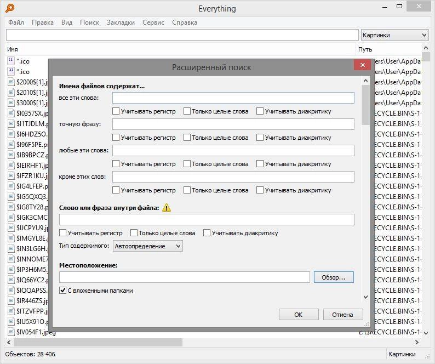Enable 'Учитывать регистр' for file content search
Viewport: 435px width, 364px height.
click(62, 232)
